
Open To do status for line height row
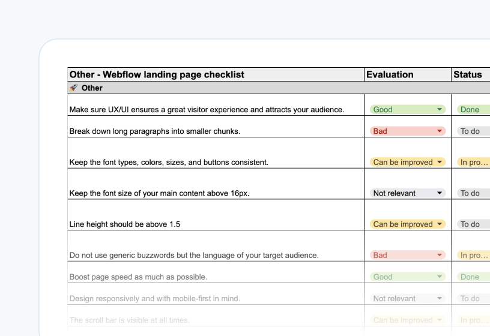[x=473, y=224]
